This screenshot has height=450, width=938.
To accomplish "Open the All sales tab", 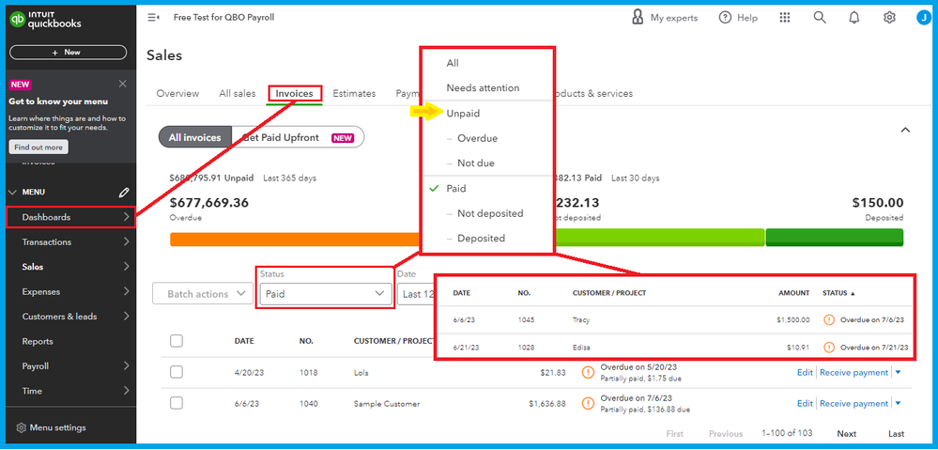I will click(x=237, y=93).
